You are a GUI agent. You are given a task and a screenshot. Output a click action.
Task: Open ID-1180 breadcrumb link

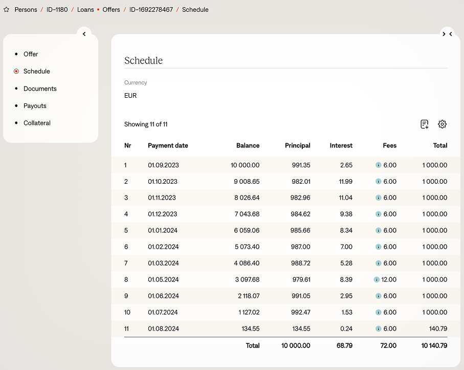[57, 10]
